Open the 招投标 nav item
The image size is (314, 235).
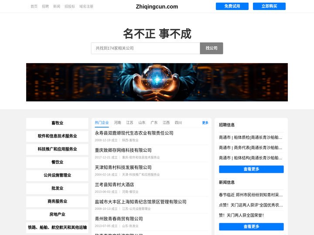(70, 7)
